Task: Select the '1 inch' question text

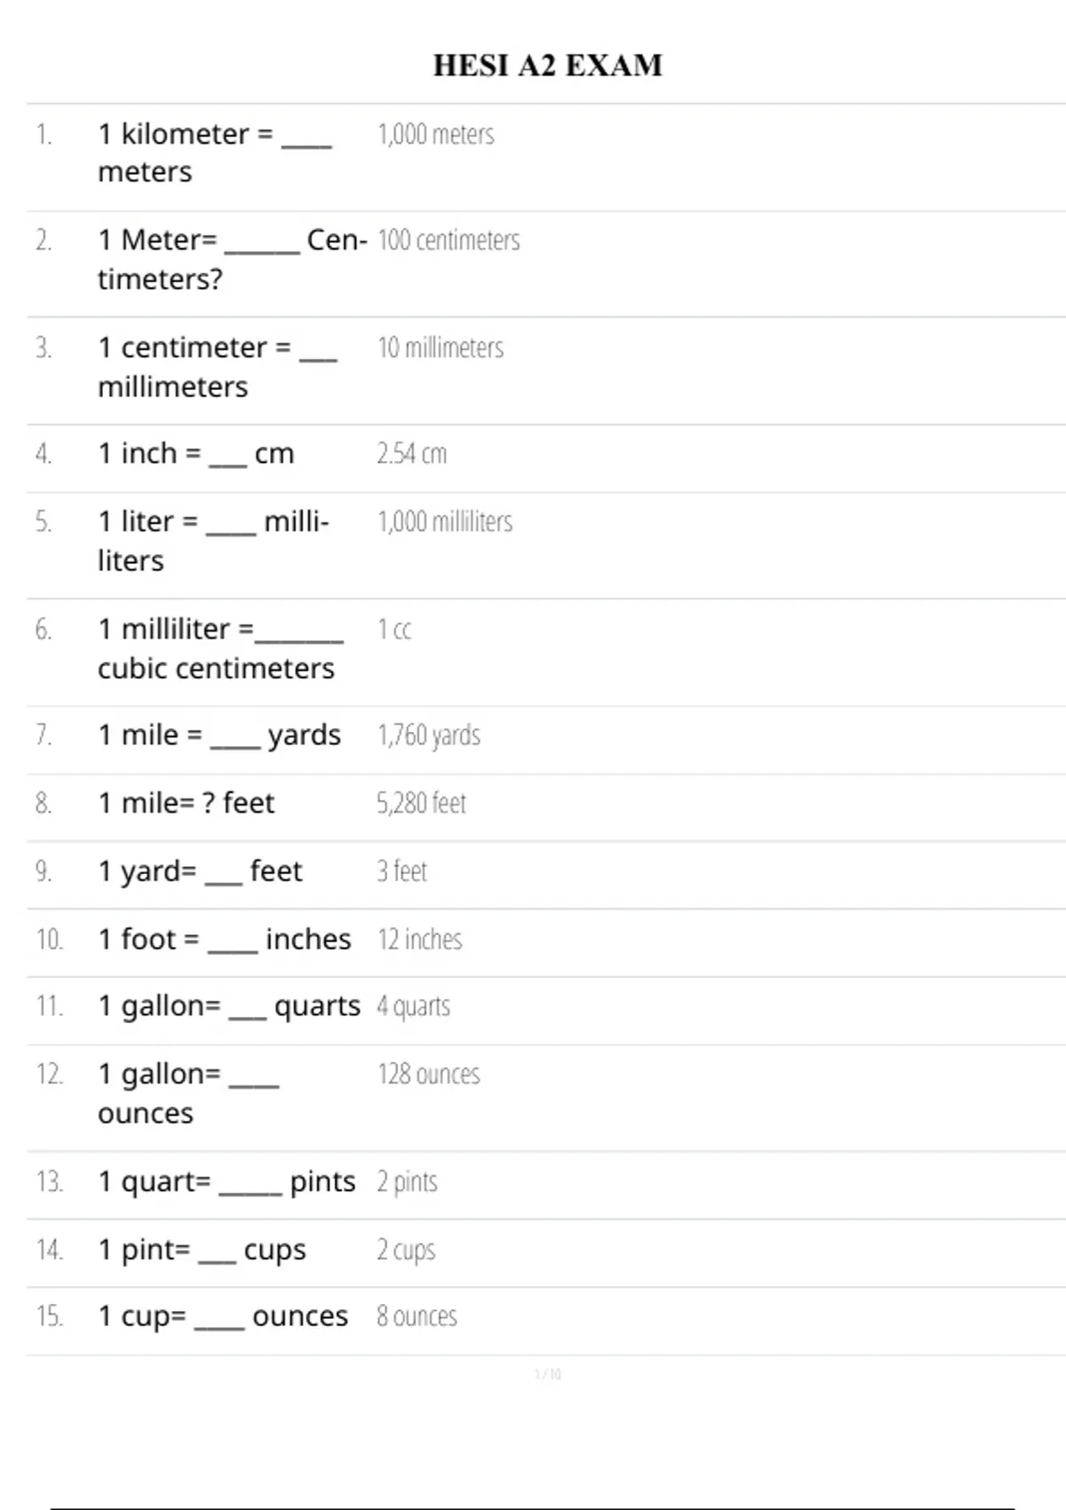Action: coord(195,454)
